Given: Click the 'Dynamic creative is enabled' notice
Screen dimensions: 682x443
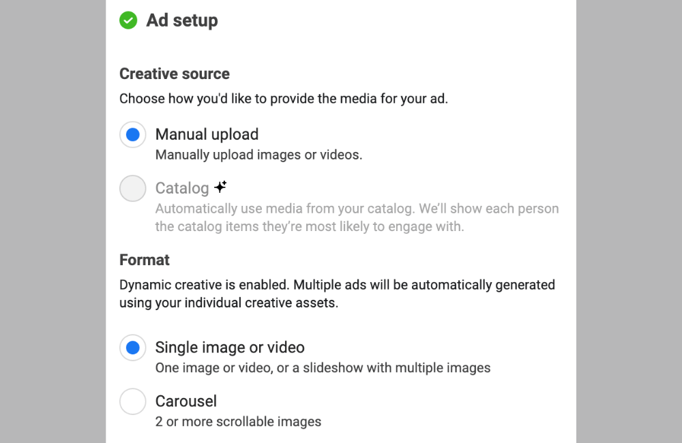Looking at the screenshot, I should (337, 284).
